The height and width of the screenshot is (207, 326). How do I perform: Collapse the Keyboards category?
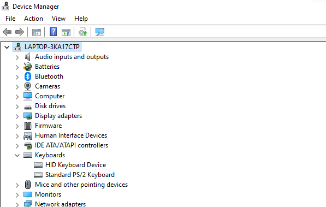pyautogui.click(x=17, y=156)
